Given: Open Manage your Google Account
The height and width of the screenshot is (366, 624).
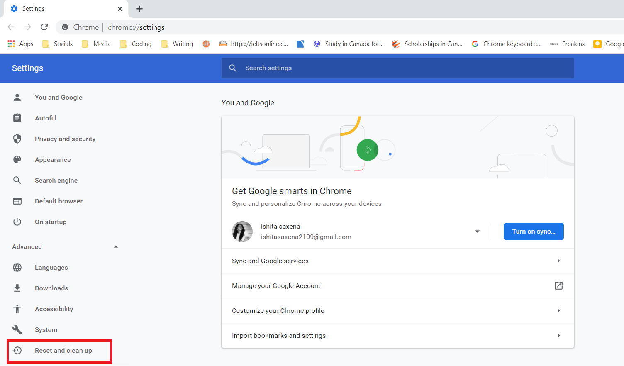Looking at the screenshot, I should (398, 285).
